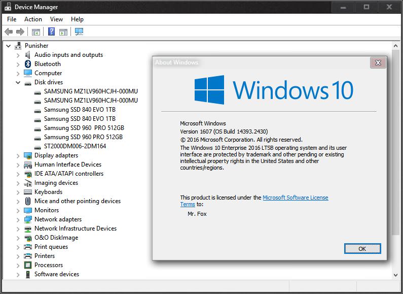Click Show/Hide Action Pane toolbar icon
Screen dimensions: 403x294
(x=63, y=32)
